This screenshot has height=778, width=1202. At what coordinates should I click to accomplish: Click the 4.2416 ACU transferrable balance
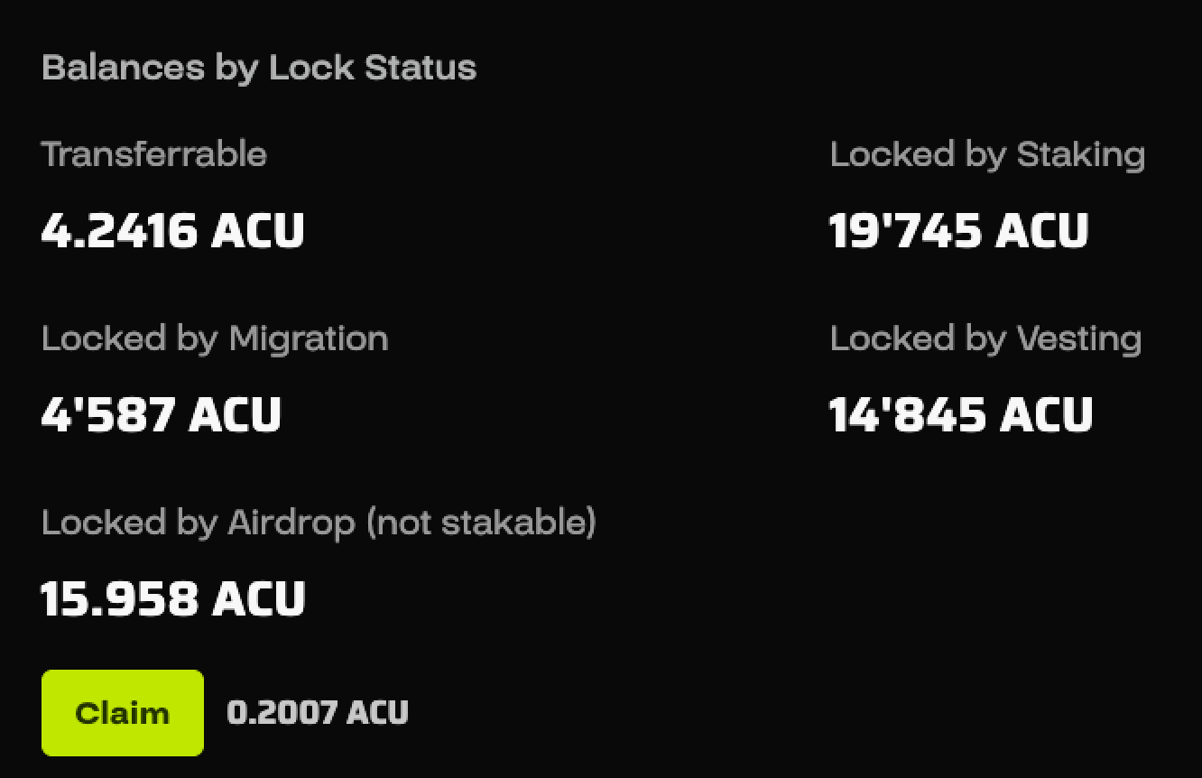coord(171,230)
